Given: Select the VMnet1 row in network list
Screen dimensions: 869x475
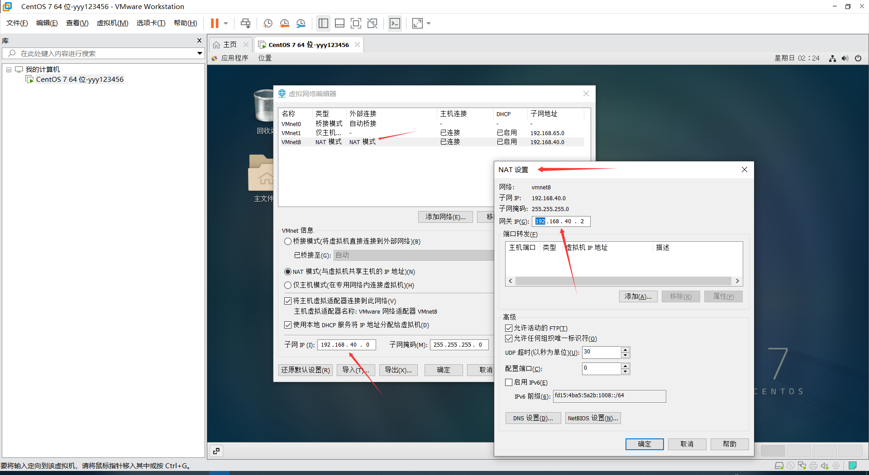Looking at the screenshot, I should click(432, 133).
